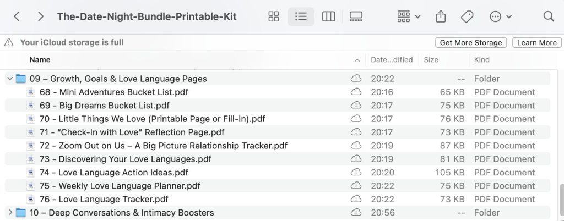Select '74 - Love Language Action Ideas.pdf'
Viewport: 564px width, 221px height.
click(113, 173)
